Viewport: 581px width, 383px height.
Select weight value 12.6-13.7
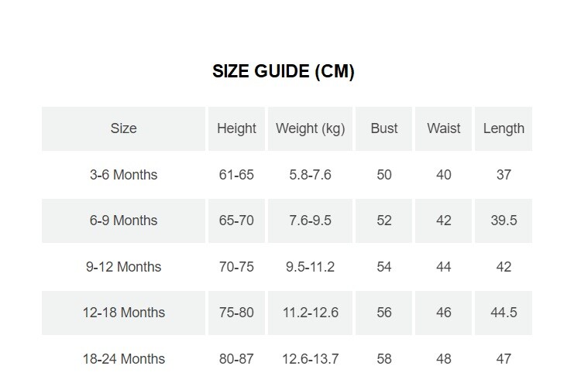310,359
